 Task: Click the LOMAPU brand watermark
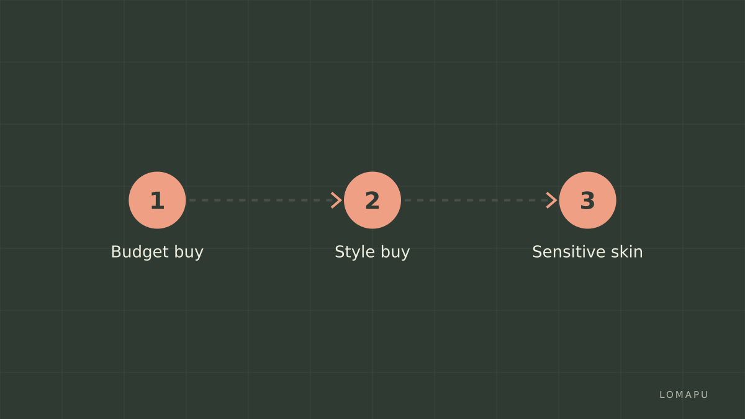[684, 395]
